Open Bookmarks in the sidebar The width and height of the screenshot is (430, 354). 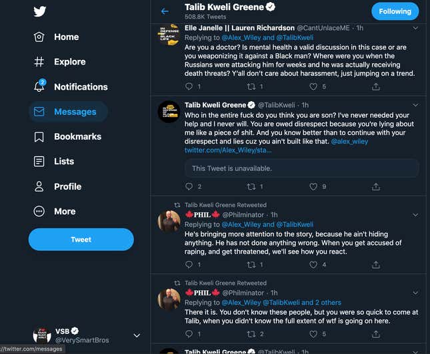pyautogui.click(x=67, y=136)
